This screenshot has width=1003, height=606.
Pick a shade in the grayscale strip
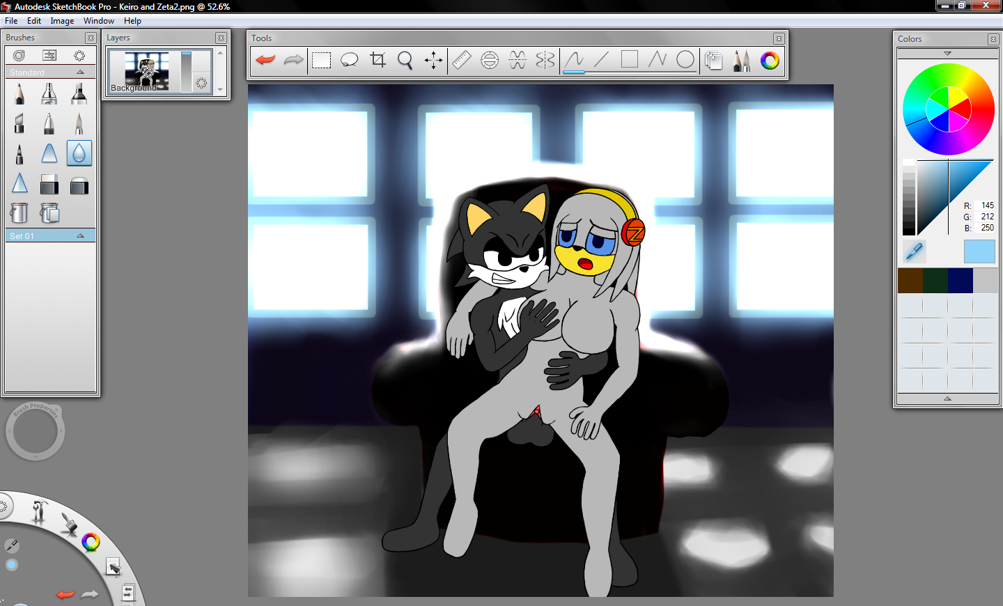(909, 197)
